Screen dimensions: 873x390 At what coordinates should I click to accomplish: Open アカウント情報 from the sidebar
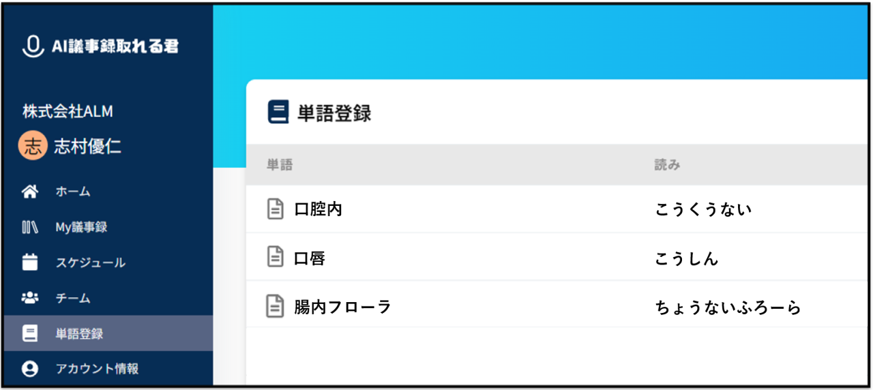pos(97,369)
